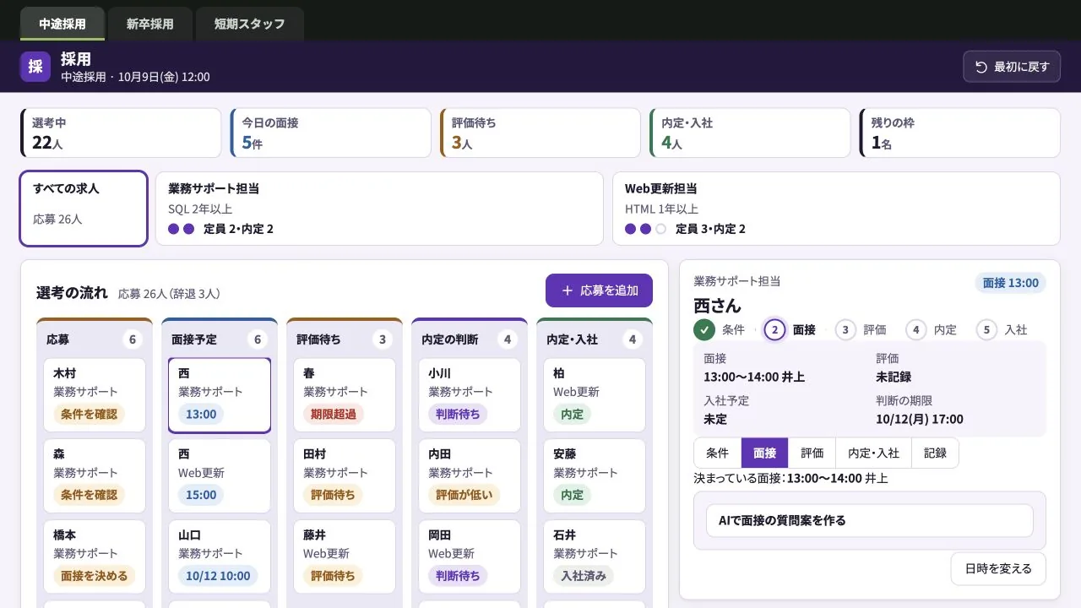The width and height of the screenshot is (1081, 608).
Task: Open 橋本 candidate card
Action: click(x=95, y=557)
